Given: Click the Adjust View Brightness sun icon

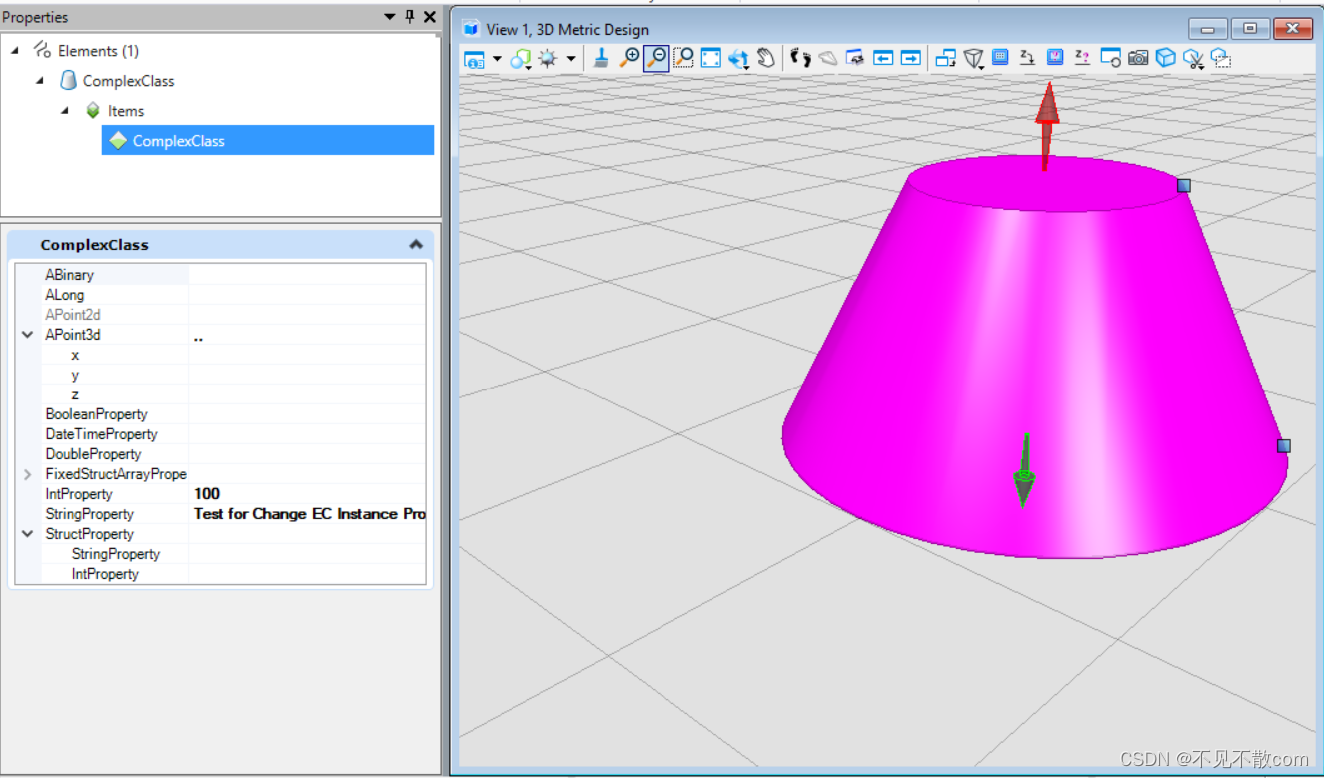Looking at the screenshot, I should pyautogui.click(x=548, y=59).
